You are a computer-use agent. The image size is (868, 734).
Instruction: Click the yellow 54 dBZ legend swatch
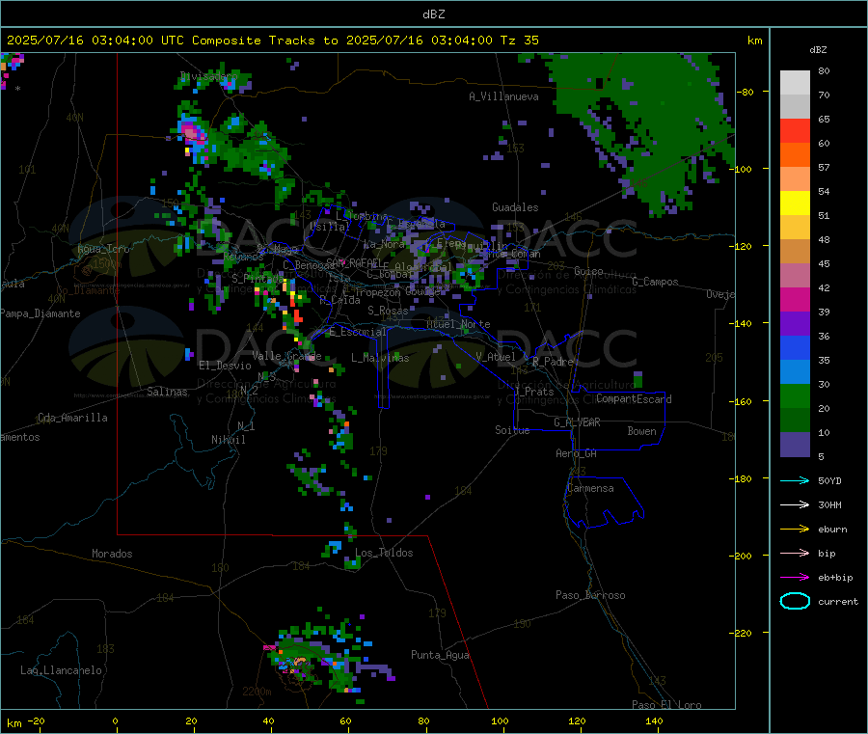click(x=795, y=203)
